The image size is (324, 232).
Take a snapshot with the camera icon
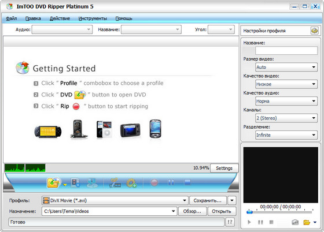pyautogui.click(x=295, y=222)
